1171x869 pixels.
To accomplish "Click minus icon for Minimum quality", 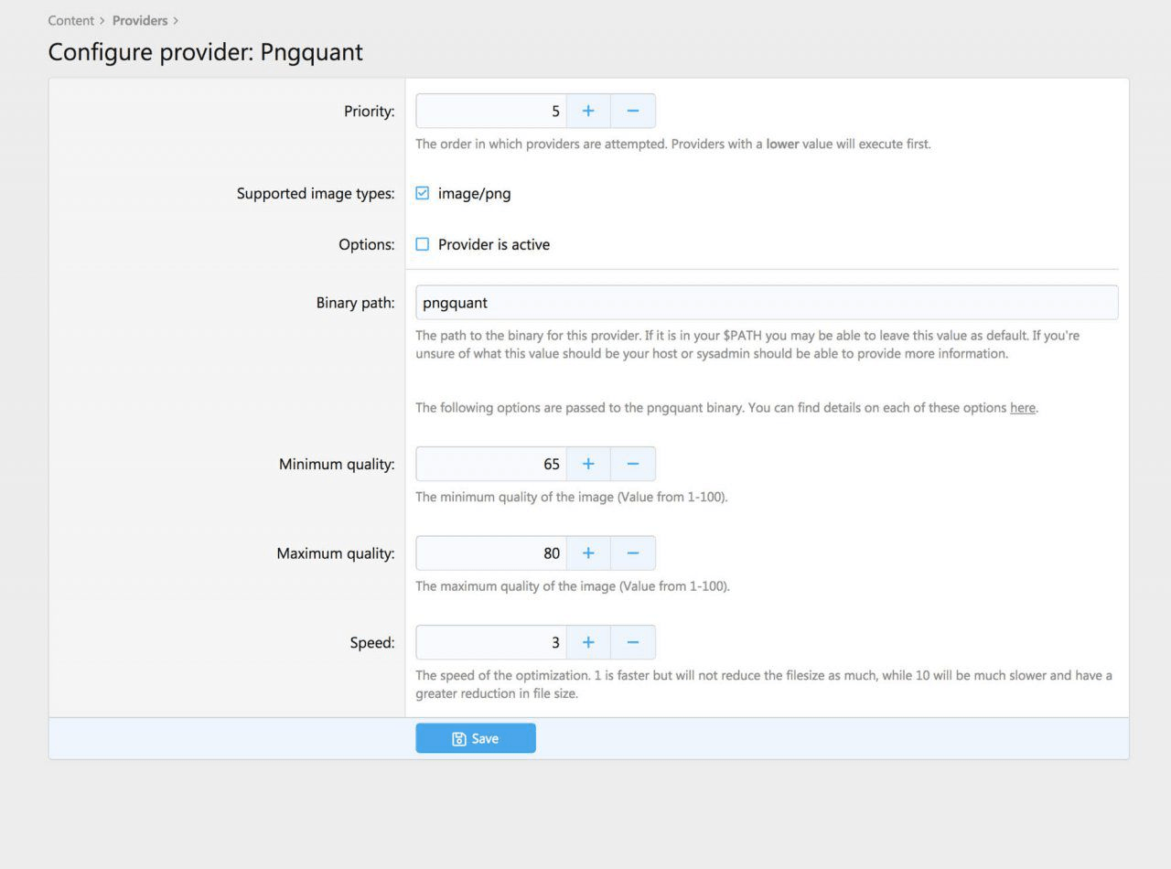I will pyautogui.click(x=632, y=464).
